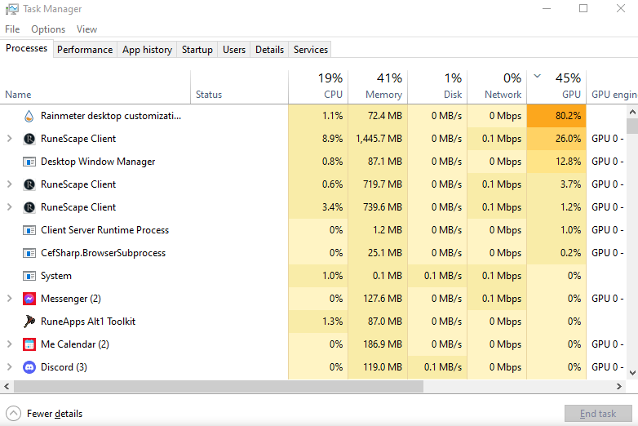Click the horizontal scrollbar right arrow

[x=619, y=386]
